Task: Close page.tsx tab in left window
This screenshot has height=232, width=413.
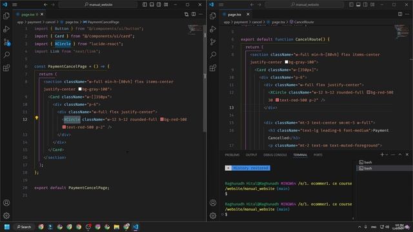Action: 42,14
